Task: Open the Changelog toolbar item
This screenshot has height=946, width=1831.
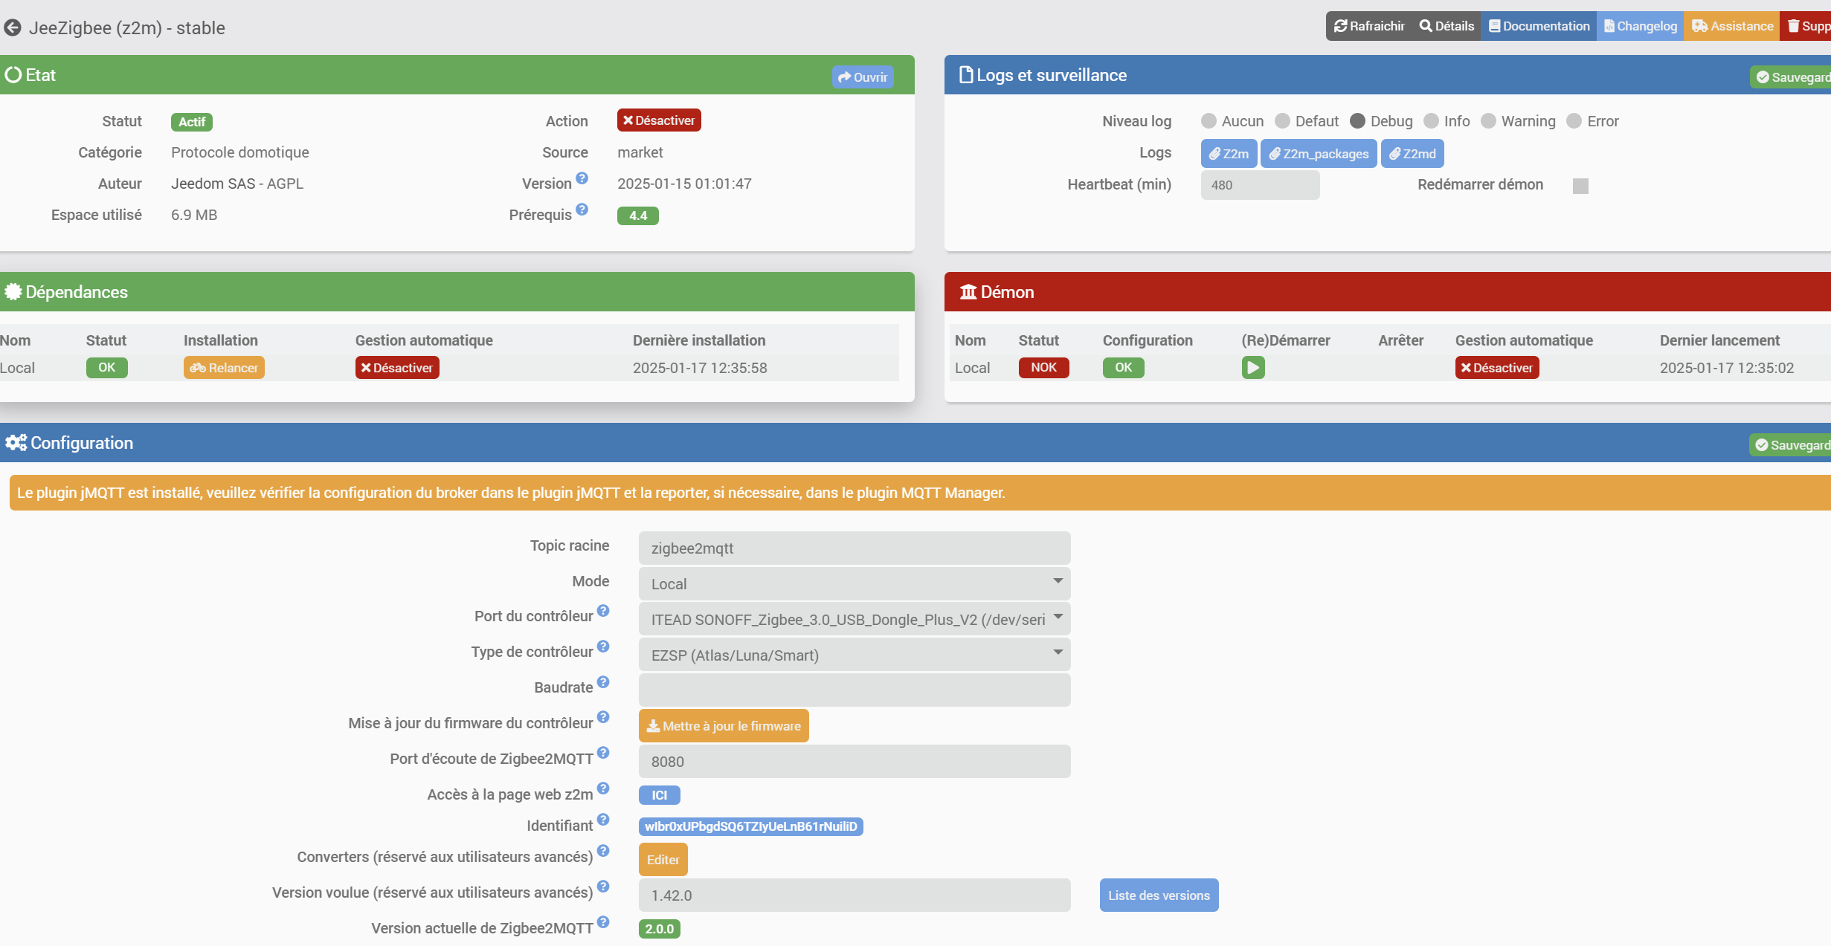Action: point(1640,26)
